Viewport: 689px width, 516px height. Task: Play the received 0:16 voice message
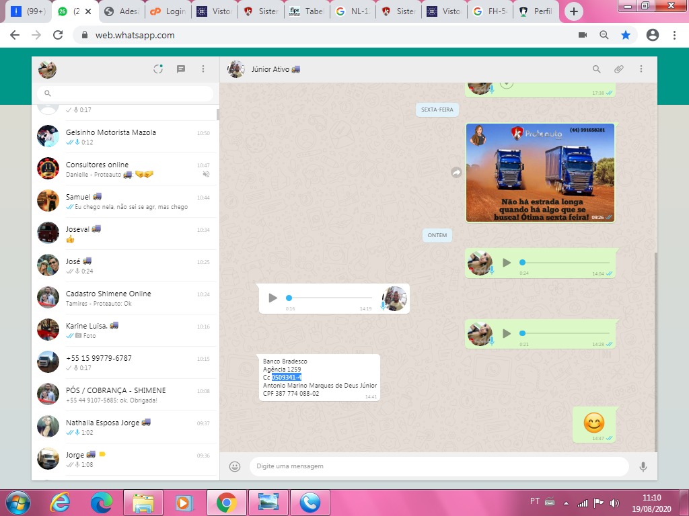click(x=273, y=298)
